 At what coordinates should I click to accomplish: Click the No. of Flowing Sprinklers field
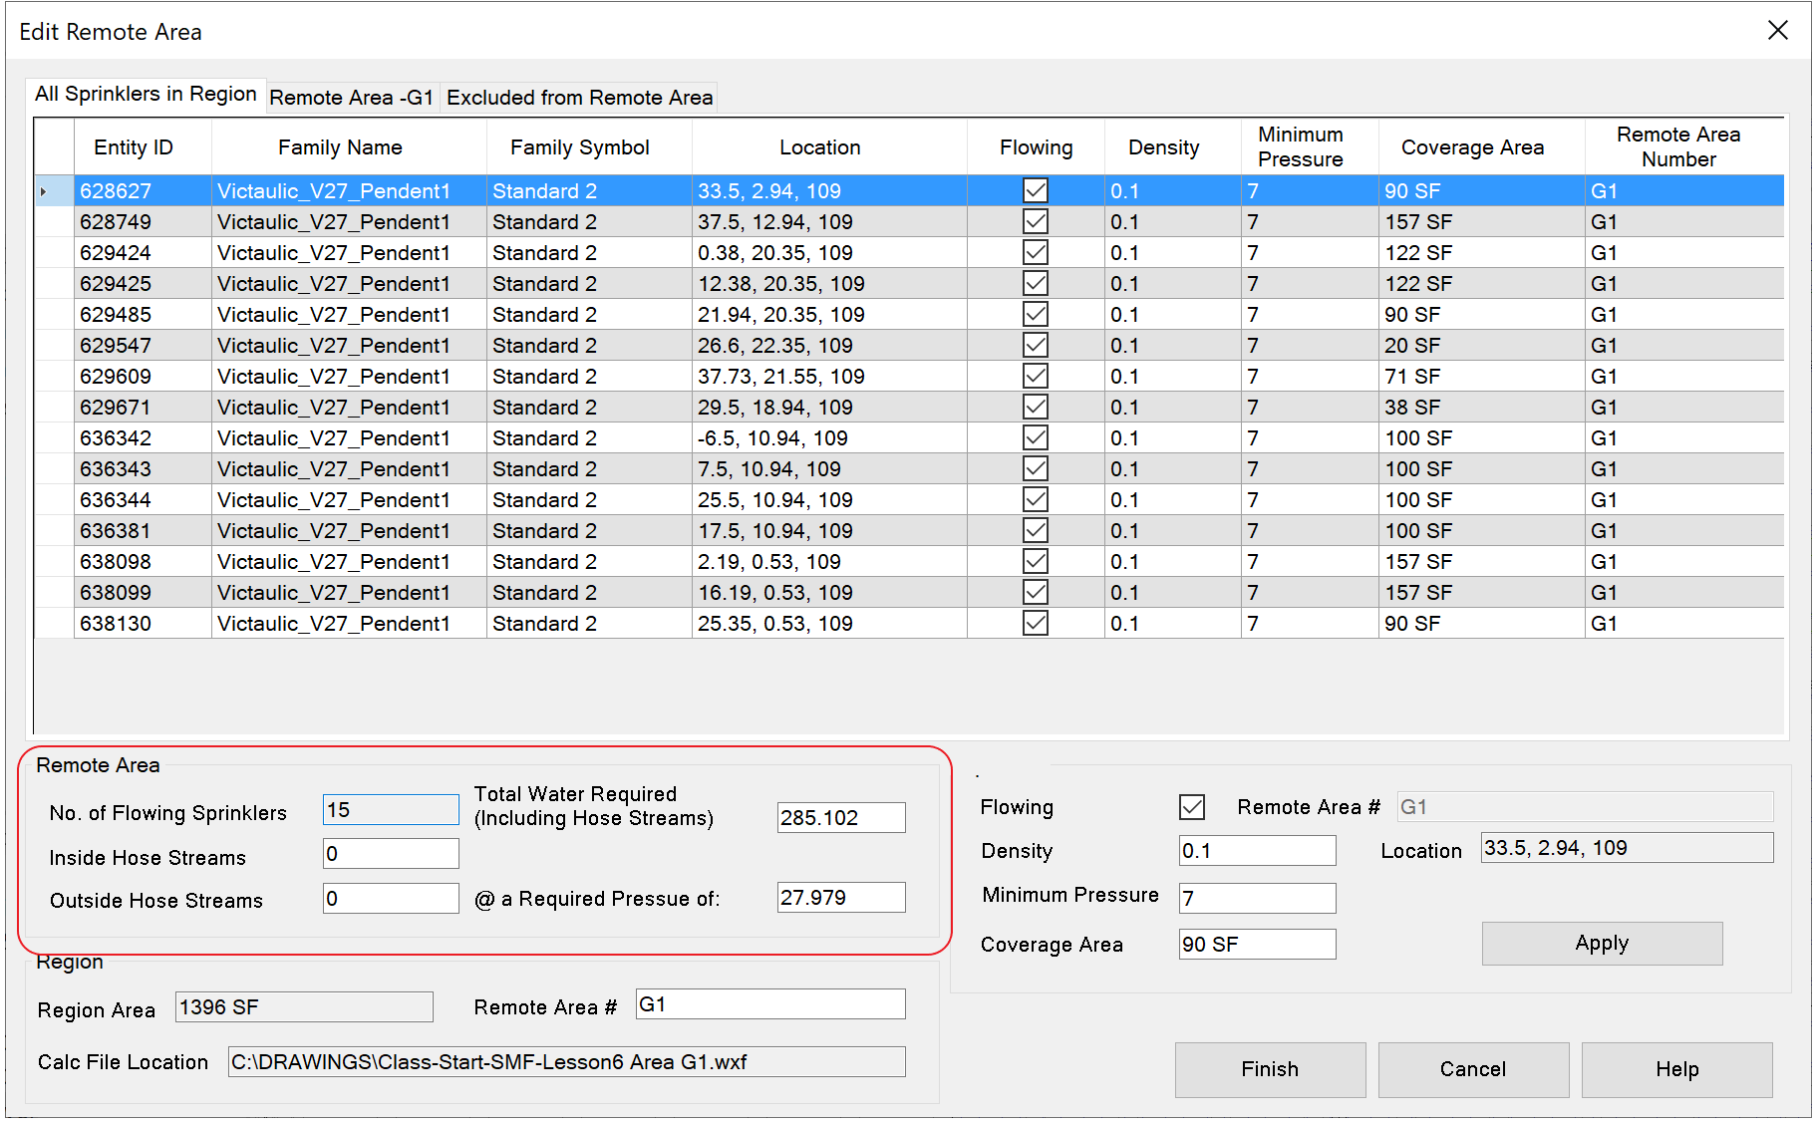tap(391, 809)
